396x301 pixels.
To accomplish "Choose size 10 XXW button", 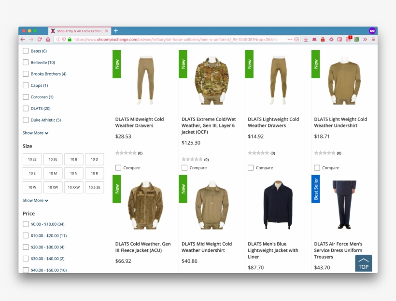I will (74, 187).
